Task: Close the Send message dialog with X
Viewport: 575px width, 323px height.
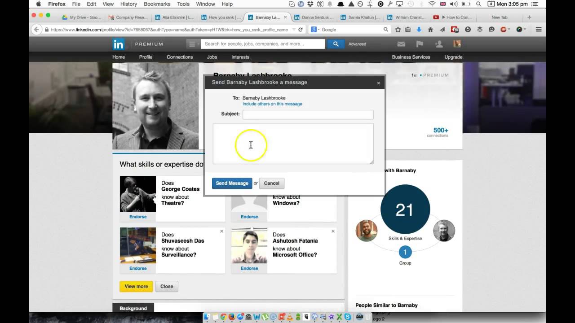Action: pyautogui.click(x=378, y=83)
